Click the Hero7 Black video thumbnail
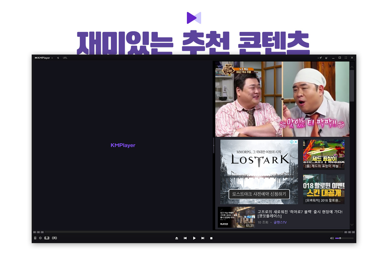The image size is (388, 258). [x=236, y=217]
